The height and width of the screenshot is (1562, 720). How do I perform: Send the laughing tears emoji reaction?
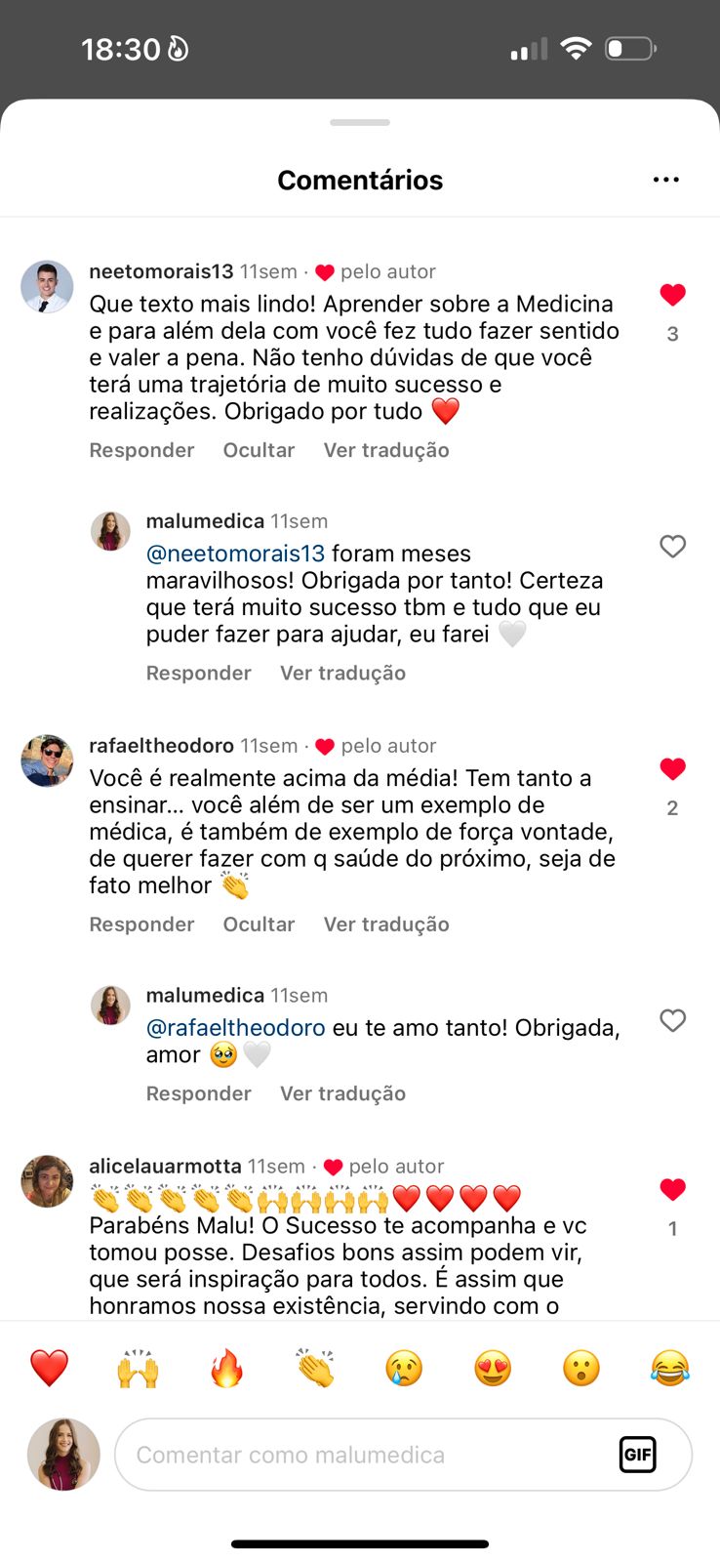(x=669, y=1368)
